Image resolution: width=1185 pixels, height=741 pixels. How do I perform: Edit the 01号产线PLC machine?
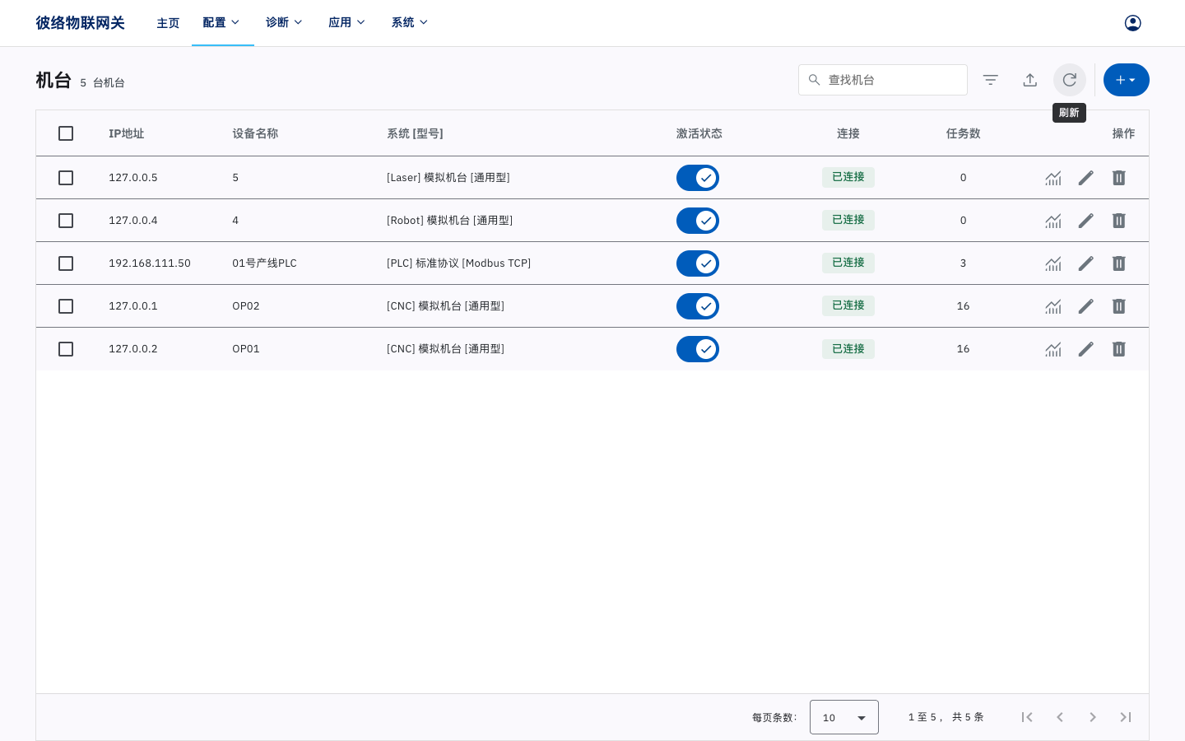pyautogui.click(x=1086, y=263)
